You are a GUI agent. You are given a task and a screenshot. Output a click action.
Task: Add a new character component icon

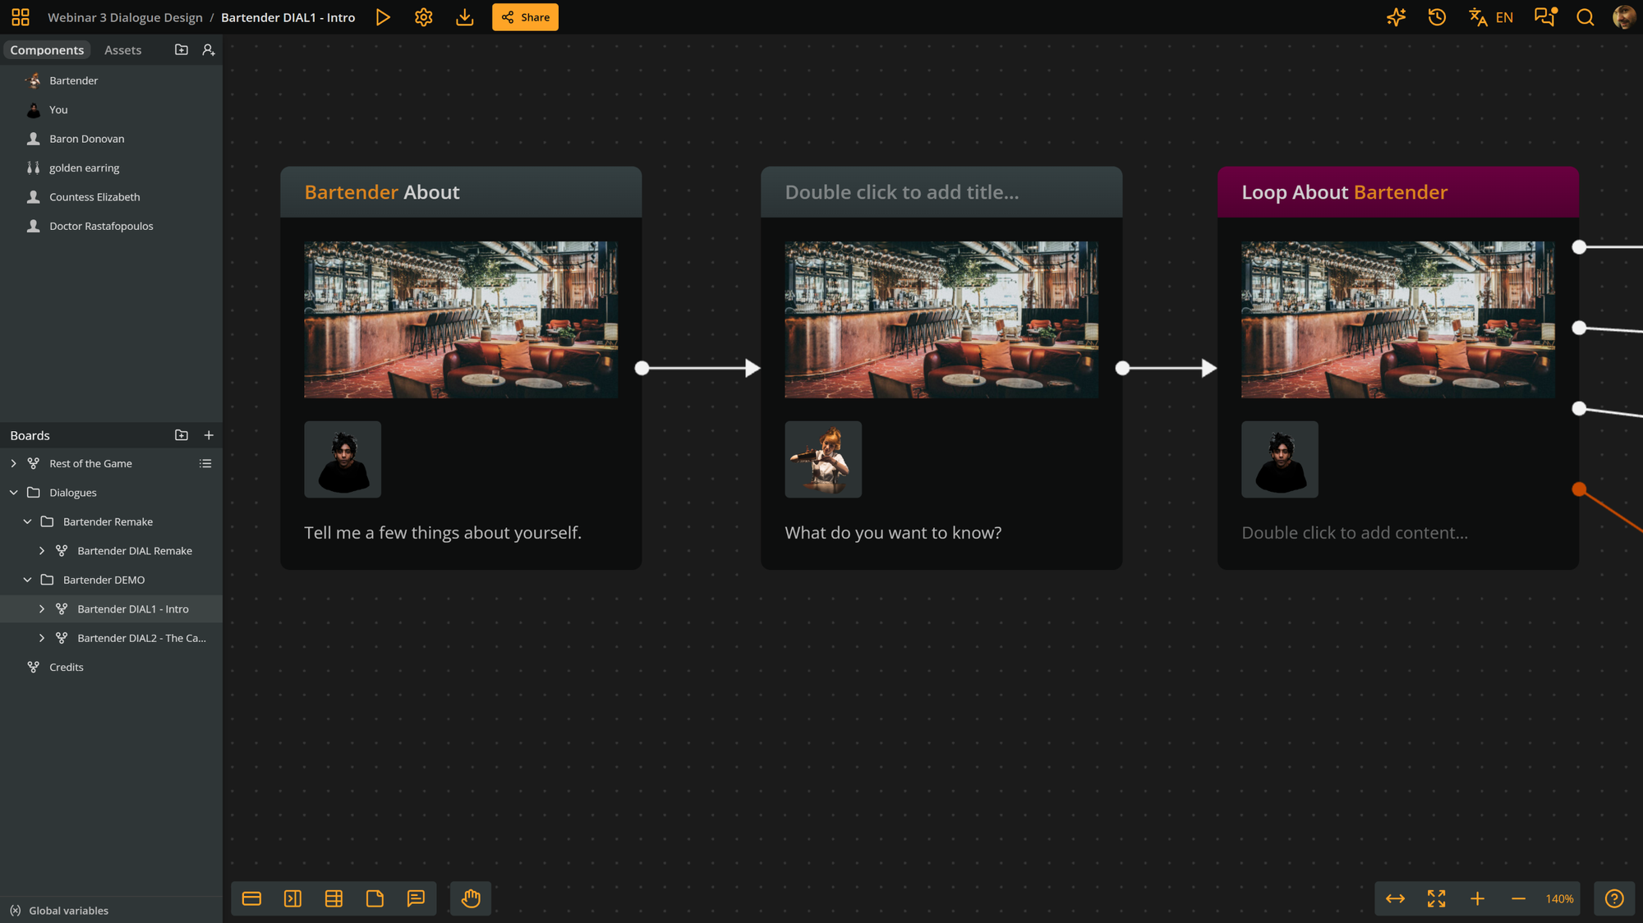click(209, 50)
